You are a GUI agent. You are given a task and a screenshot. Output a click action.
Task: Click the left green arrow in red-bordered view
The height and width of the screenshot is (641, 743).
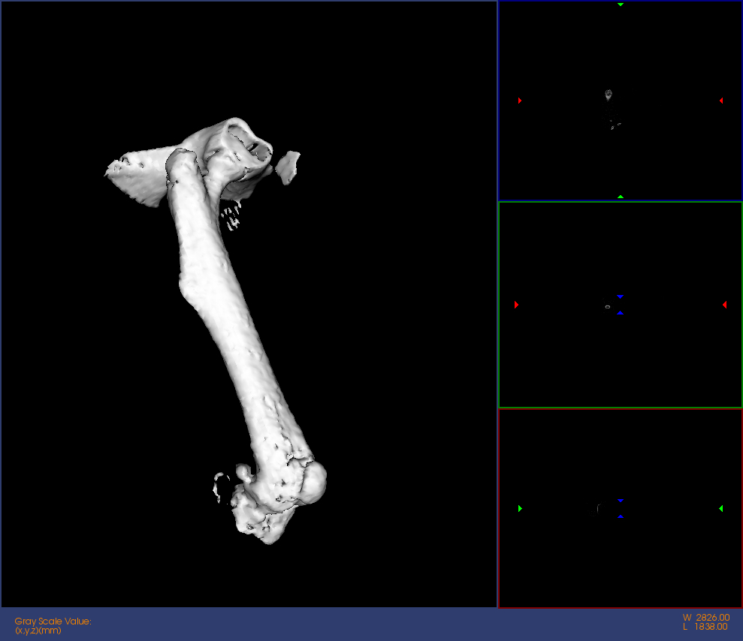pyautogui.click(x=520, y=509)
